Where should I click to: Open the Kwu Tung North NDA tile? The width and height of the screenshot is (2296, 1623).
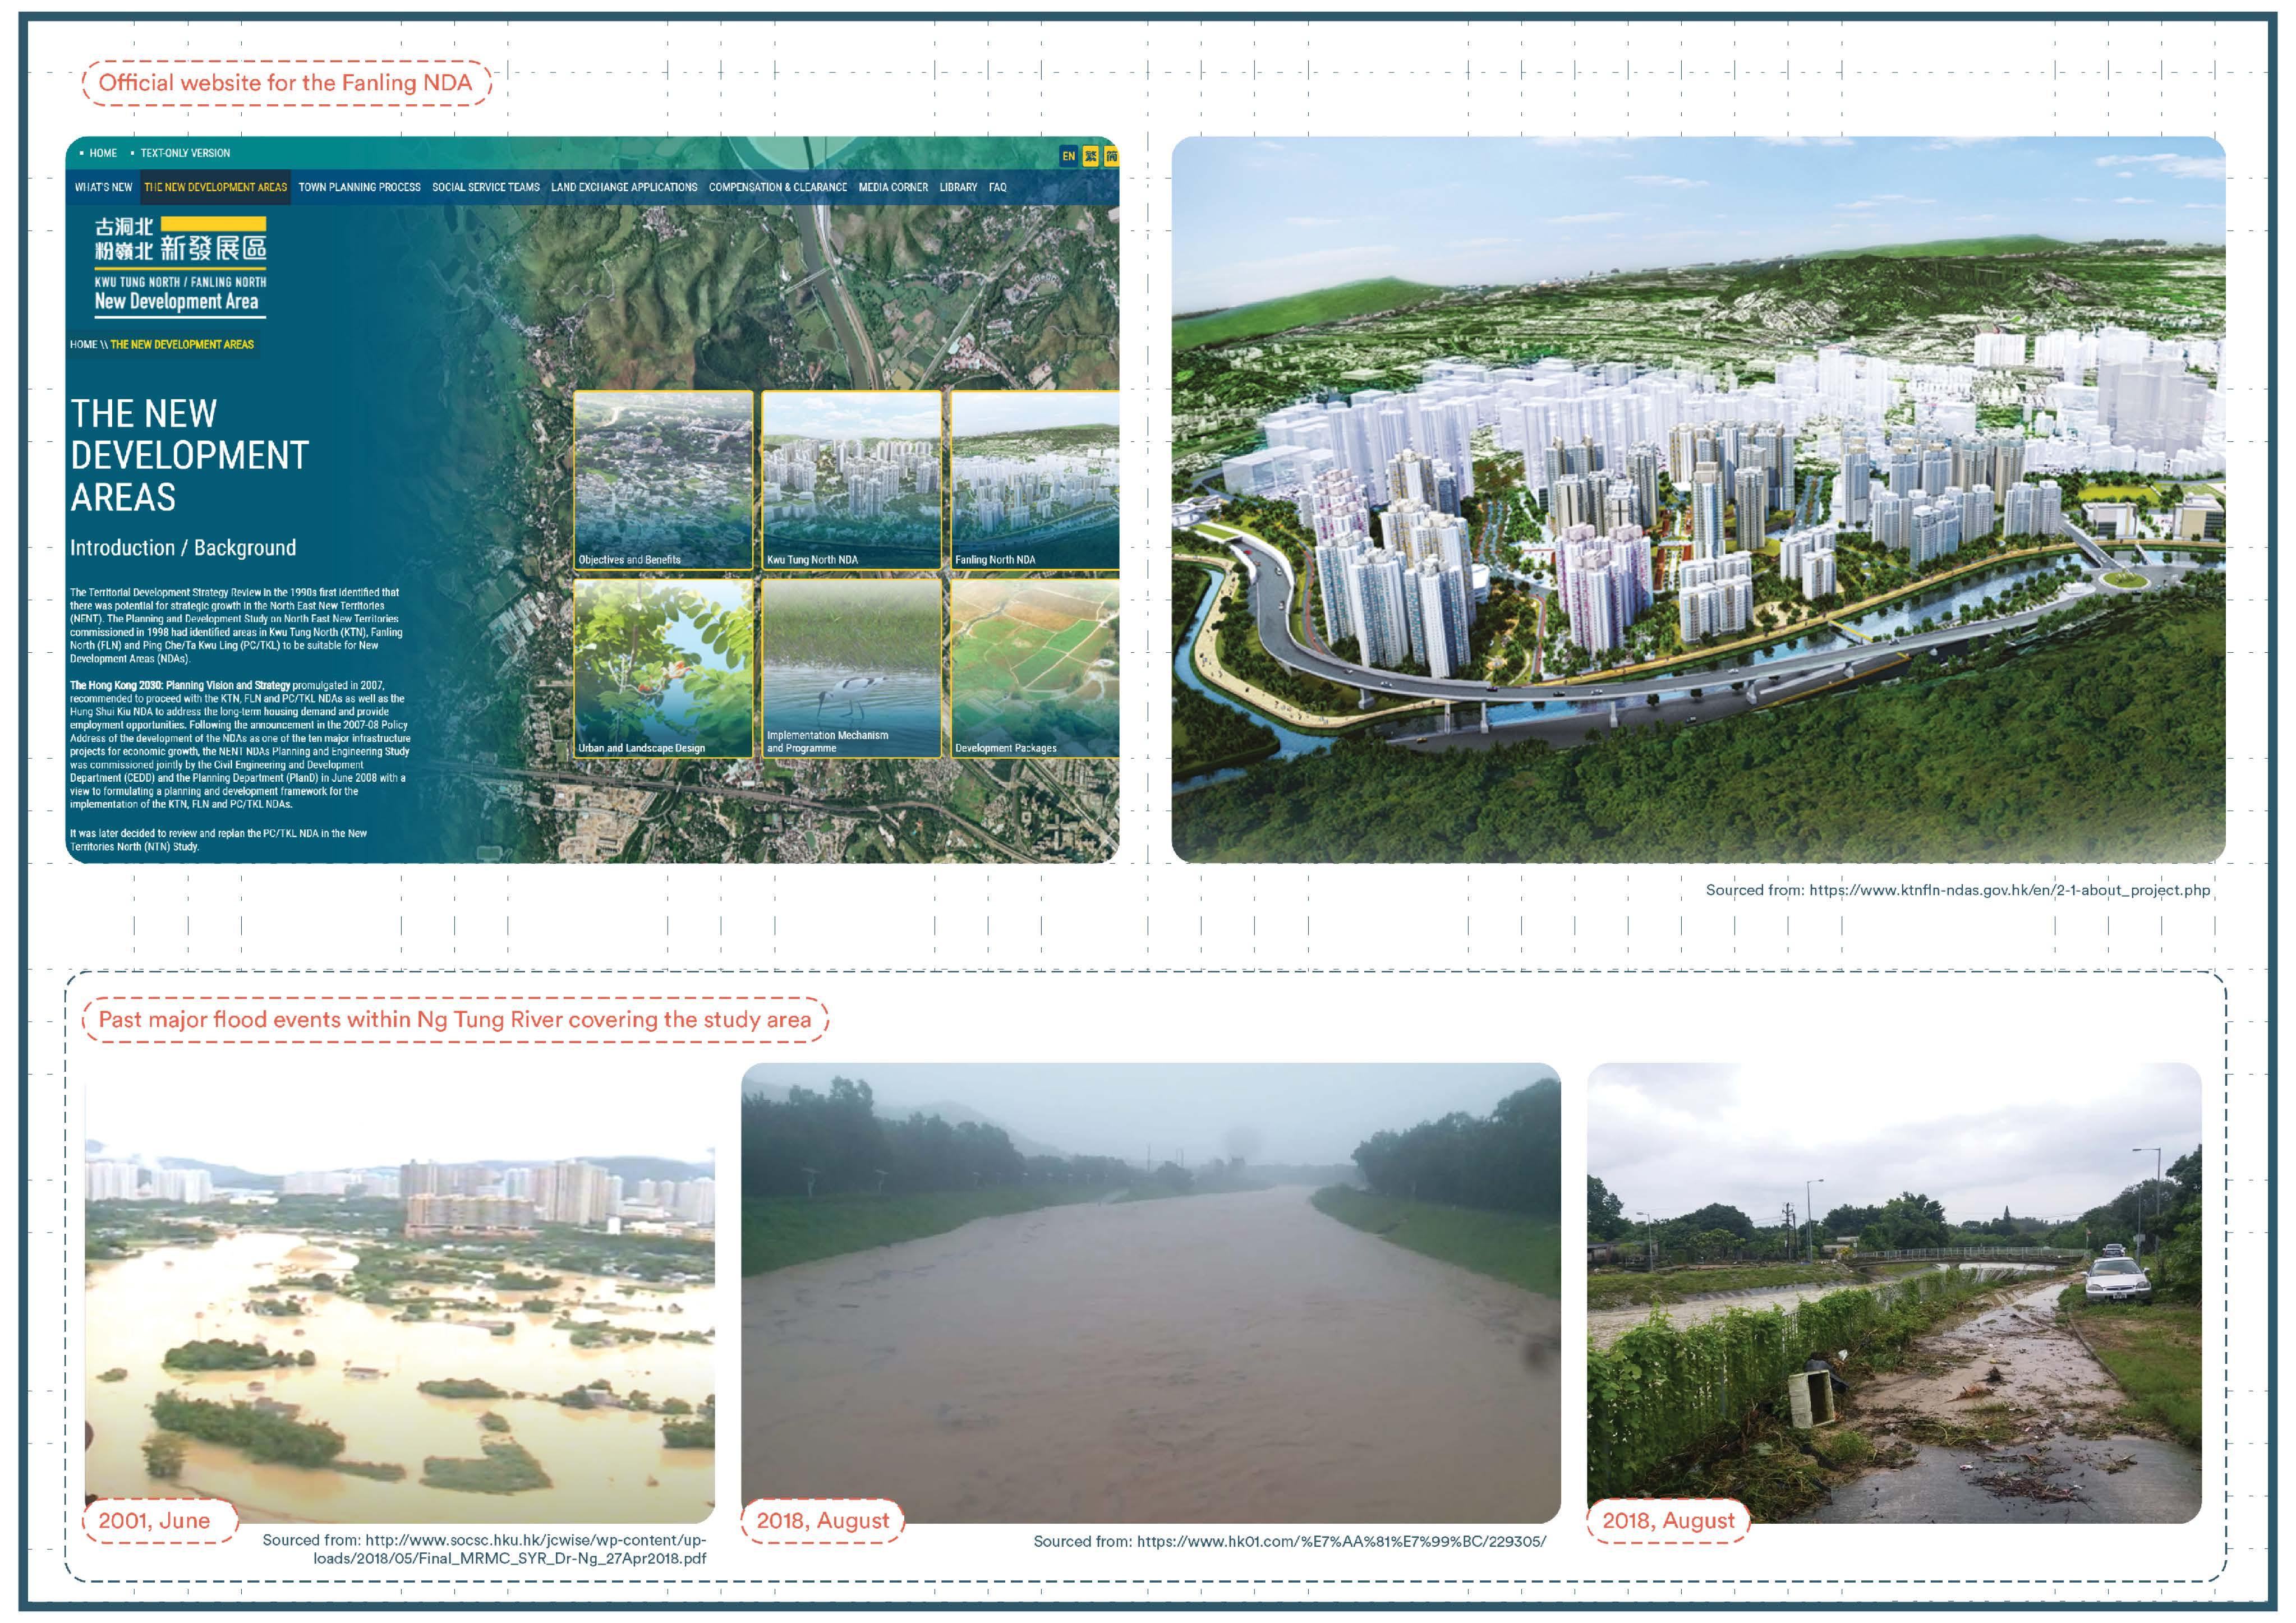pyautogui.click(x=851, y=480)
